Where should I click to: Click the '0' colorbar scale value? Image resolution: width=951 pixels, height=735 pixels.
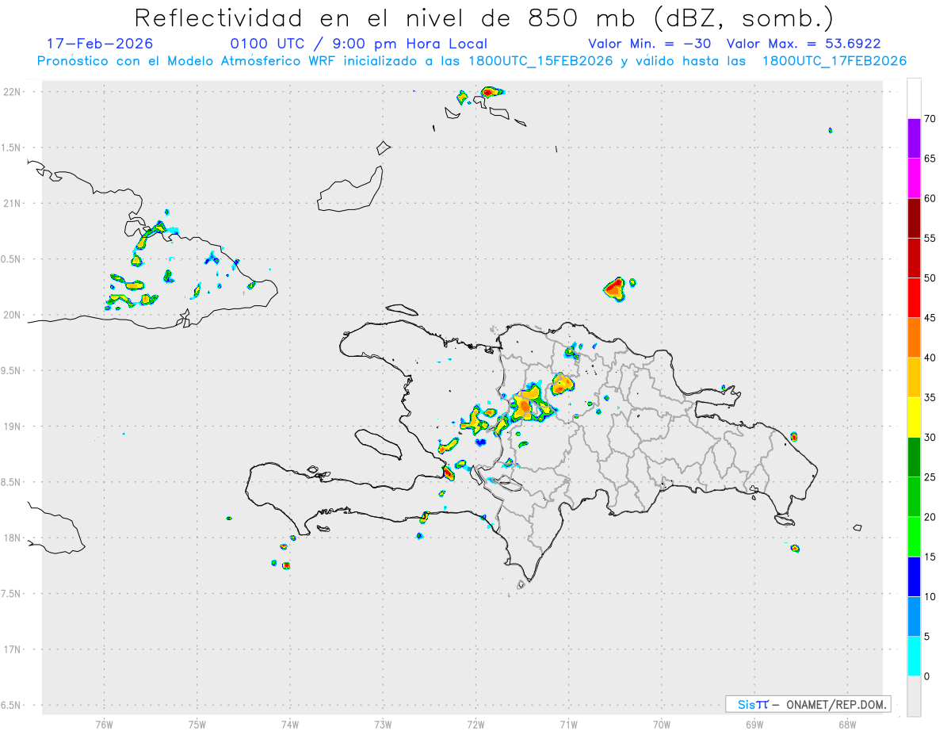926,676
